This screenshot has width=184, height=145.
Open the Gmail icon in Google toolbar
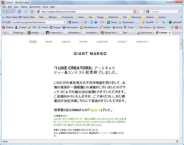[x=102, y=22]
